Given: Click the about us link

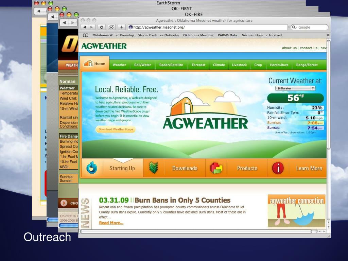Looking at the screenshot, I should coord(289,48).
